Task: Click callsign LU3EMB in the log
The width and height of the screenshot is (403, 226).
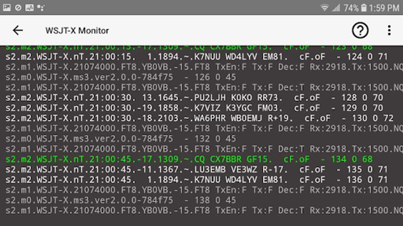Action: coord(210,169)
